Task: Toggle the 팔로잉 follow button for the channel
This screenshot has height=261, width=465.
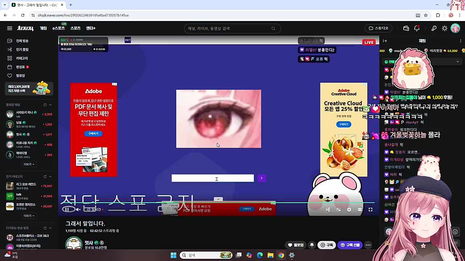Action: (x=296, y=245)
